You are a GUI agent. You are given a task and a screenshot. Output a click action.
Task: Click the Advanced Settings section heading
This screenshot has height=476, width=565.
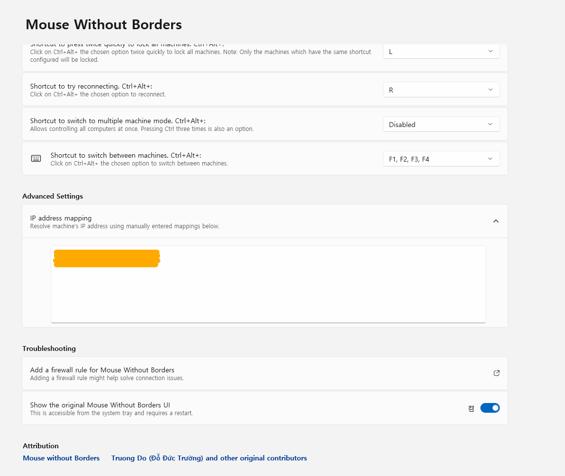point(53,196)
